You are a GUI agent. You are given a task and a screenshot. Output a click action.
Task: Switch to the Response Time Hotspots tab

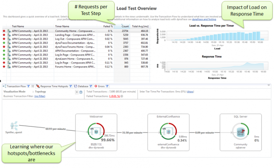54,86
